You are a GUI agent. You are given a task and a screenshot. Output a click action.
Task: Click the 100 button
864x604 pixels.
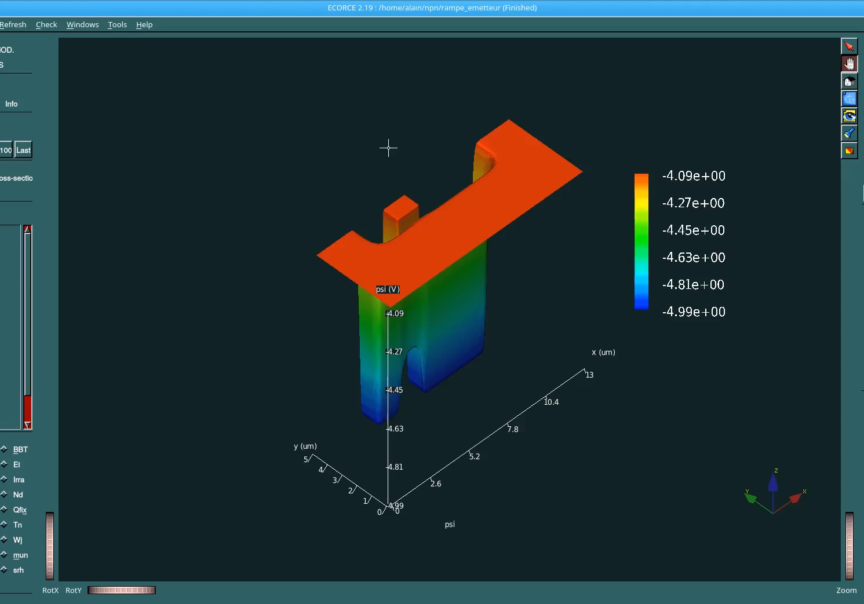(6, 150)
